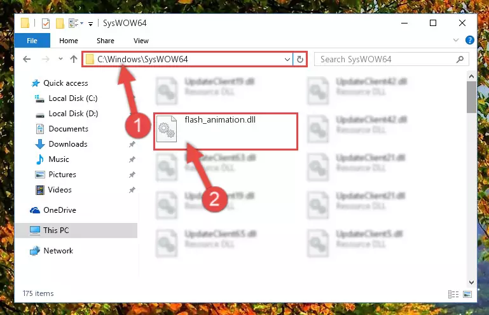Click the Pictures icon in sidebar

pyautogui.click(x=40, y=175)
